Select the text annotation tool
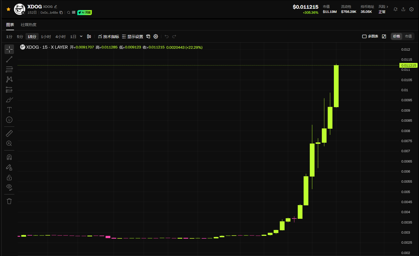Image resolution: width=419 pixels, height=256 pixels. tap(9, 110)
